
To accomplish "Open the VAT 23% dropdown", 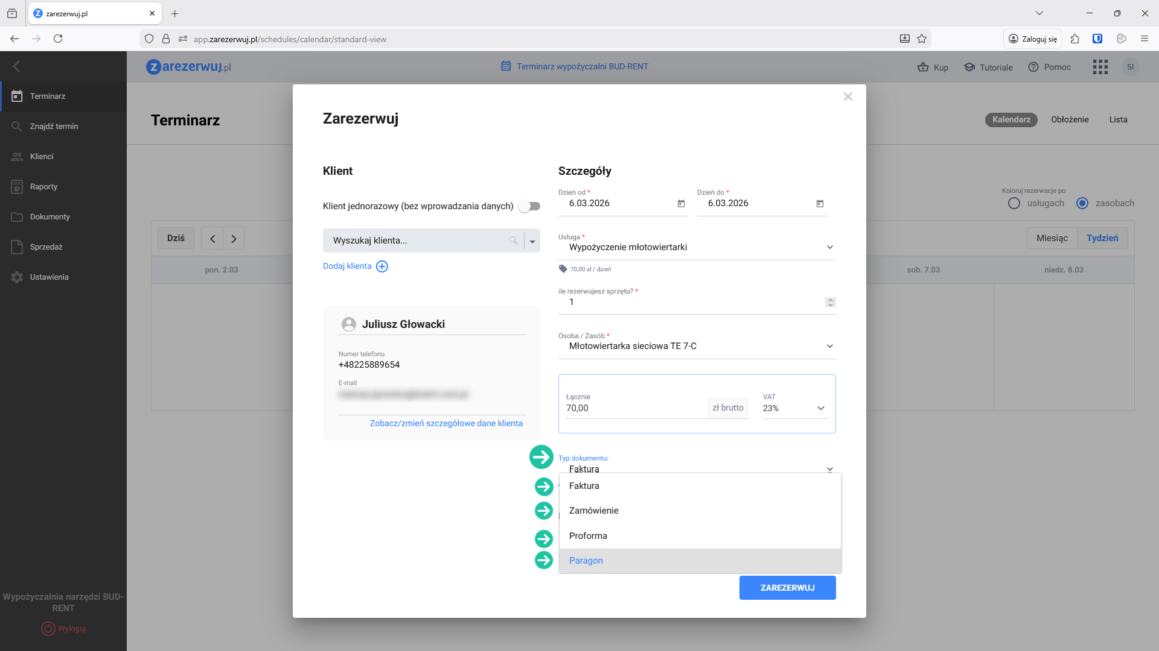I will click(x=794, y=408).
